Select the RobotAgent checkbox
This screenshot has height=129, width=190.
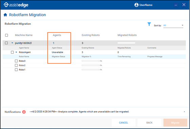pyautogui.click(x=12, y=52)
